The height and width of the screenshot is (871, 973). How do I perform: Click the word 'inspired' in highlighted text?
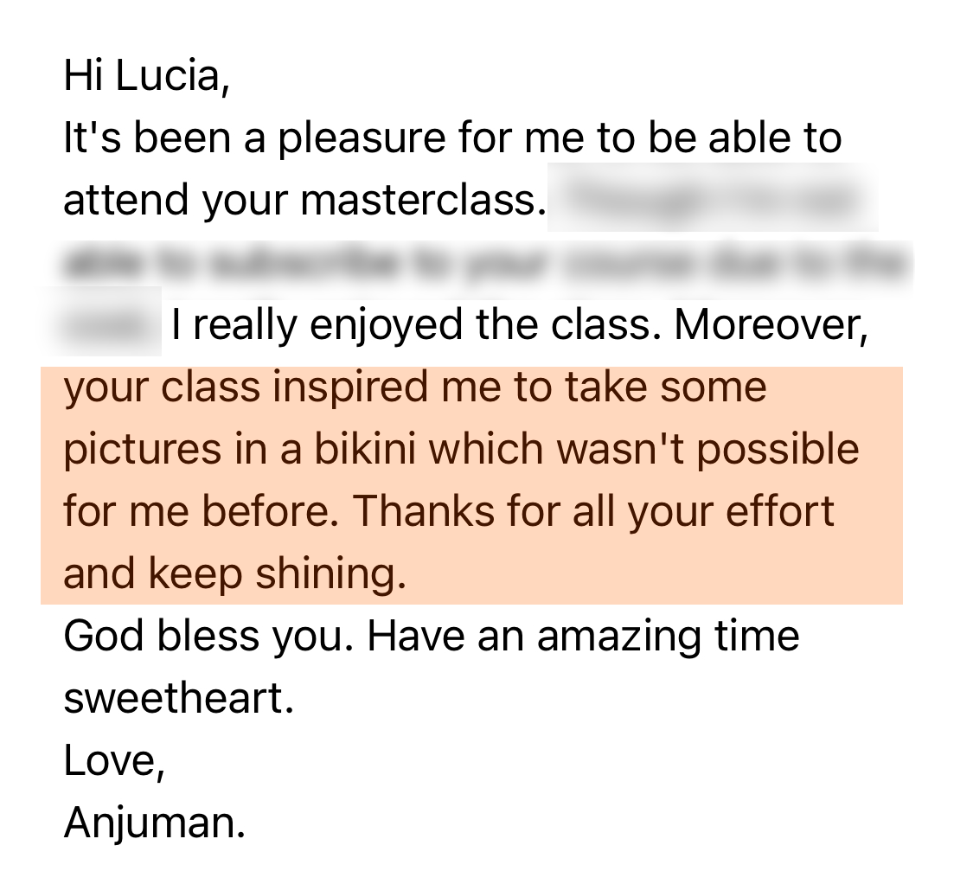click(x=350, y=387)
